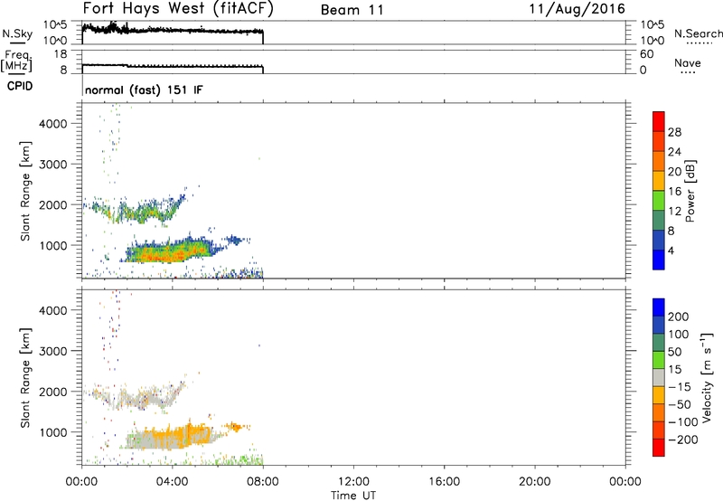This screenshot has height=501, width=723.
Task: Click the "Slant Range [km]" label of power panel
Action: point(25,191)
